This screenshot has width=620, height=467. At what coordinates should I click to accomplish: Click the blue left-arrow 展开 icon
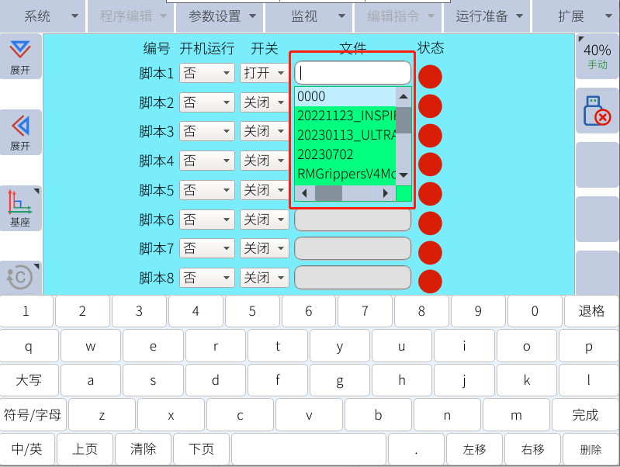tap(20, 131)
